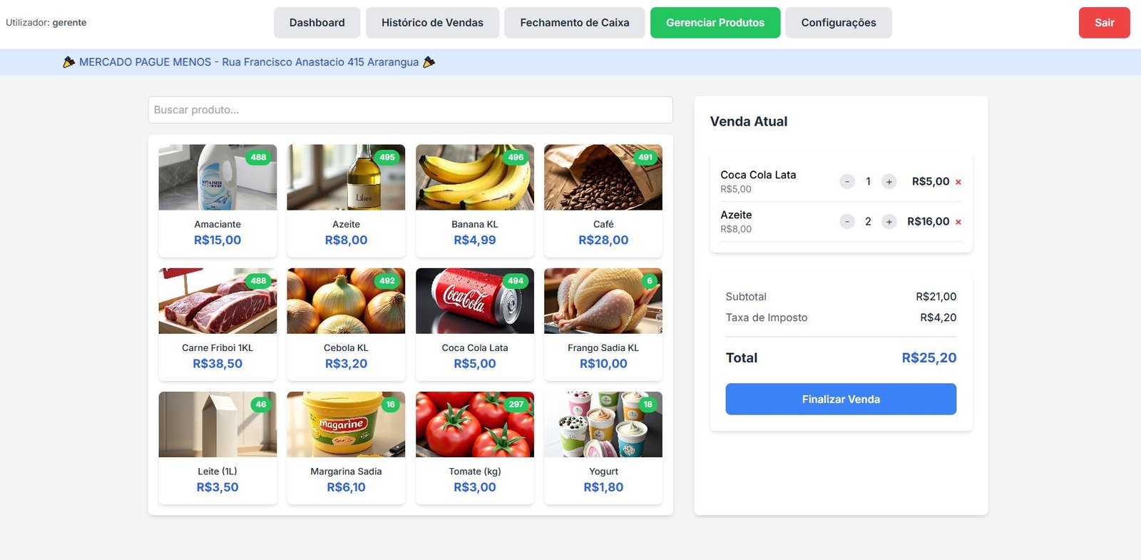Increase Azeite quantity by one

click(x=889, y=222)
